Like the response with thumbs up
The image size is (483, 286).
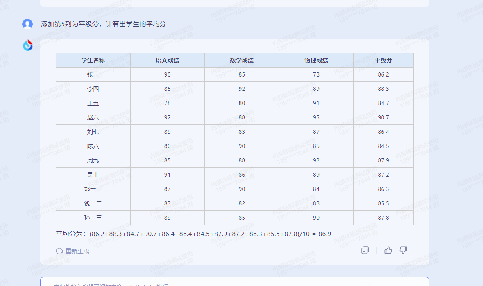pos(388,250)
